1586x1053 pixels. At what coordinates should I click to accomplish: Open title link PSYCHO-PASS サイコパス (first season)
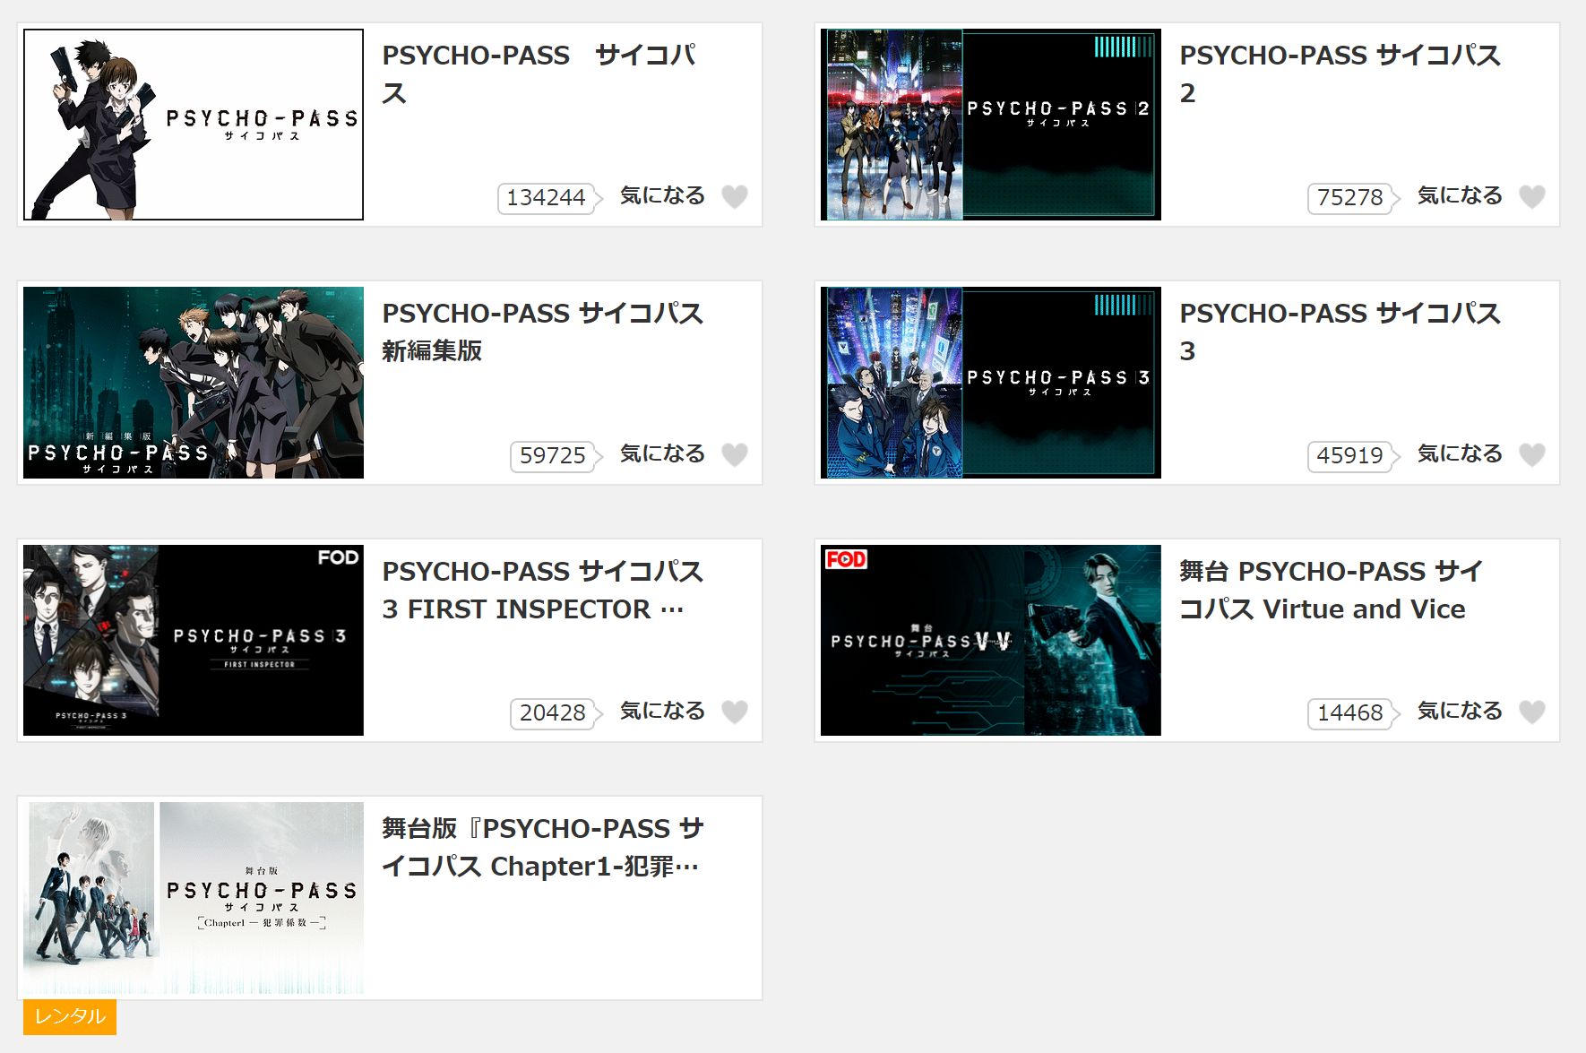tap(539, 73)
